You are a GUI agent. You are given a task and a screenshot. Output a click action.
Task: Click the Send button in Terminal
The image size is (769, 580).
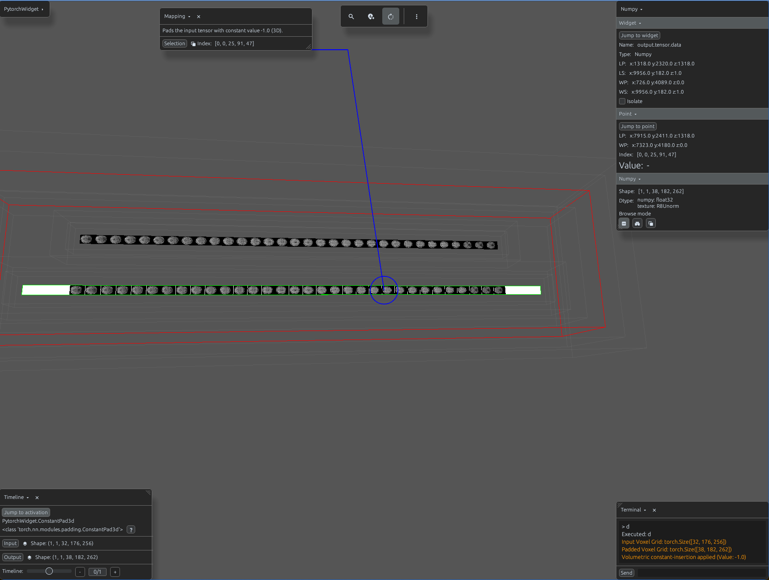627,573
